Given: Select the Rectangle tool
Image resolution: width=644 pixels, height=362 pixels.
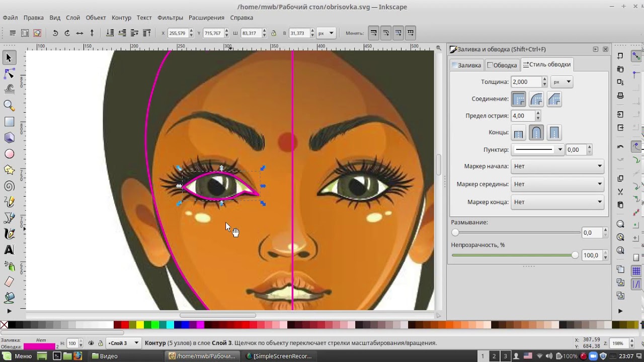Looking at the screenshot, I should (9, 122).
